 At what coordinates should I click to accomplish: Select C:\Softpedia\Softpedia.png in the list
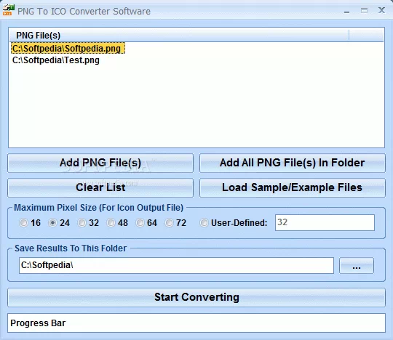click(68, 48)
